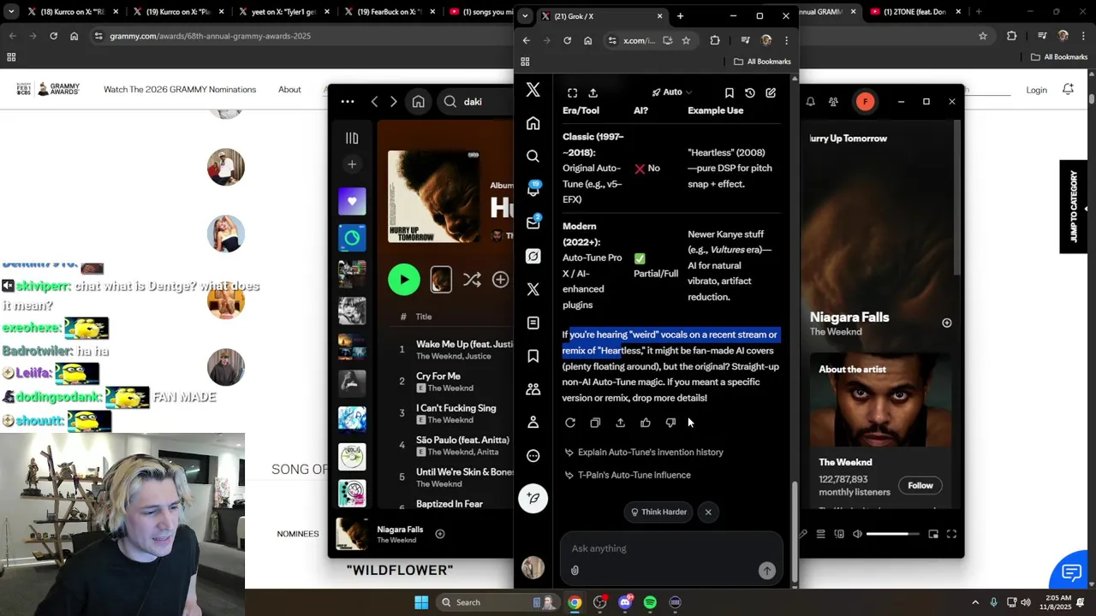The image size is (1096, 616).
Task: Open the X home icon in Grok sidebar
Action: 533,123
